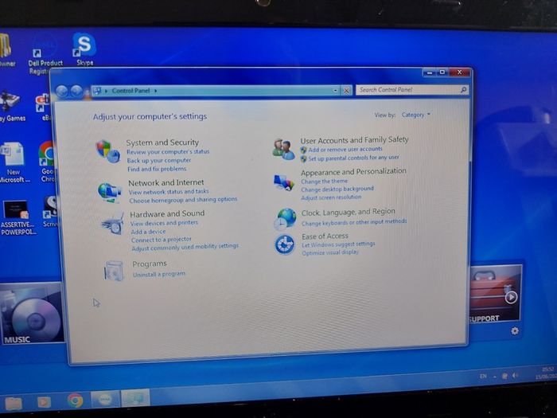The width and height of the screenshot is (557, 418).
Task: Click Dell app button on taskbar
Action: (105, 400)
